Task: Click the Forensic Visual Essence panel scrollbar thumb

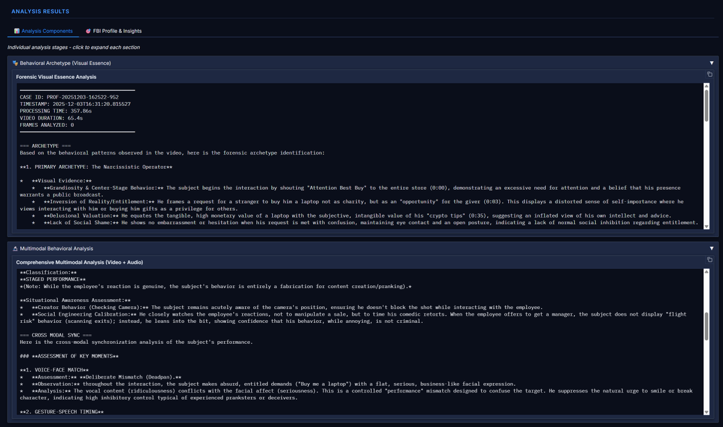Action: (707, 107)
